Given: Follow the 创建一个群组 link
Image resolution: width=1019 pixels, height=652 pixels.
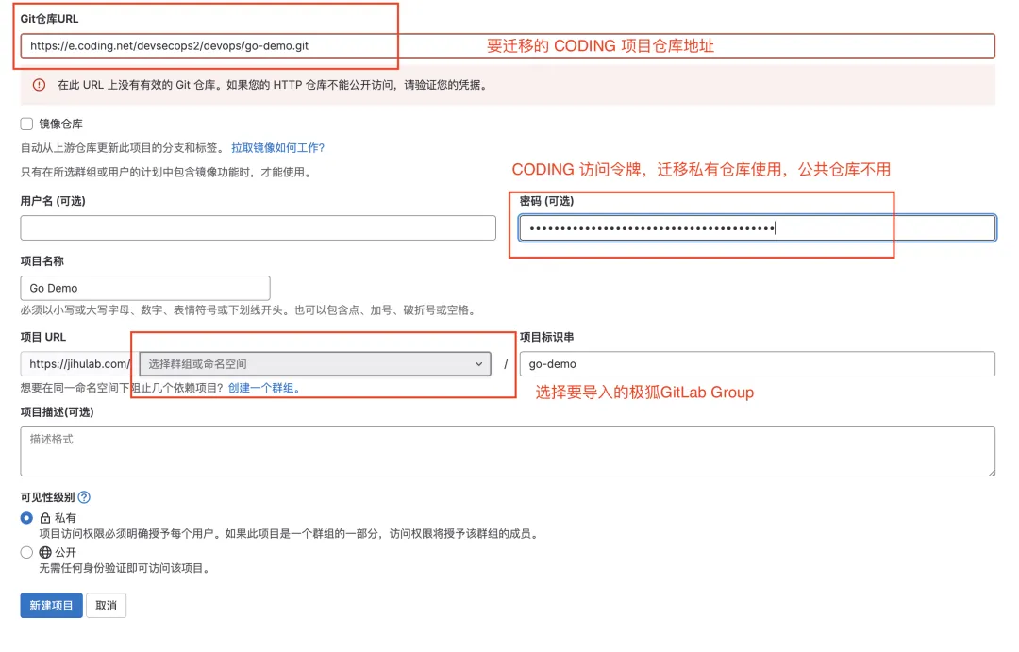Looking at the screenshot, I should coord(263,388).
